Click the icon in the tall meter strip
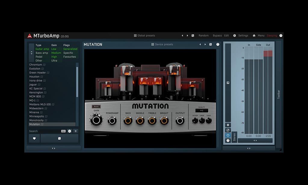The image size is (308, 185). (228, 83)
